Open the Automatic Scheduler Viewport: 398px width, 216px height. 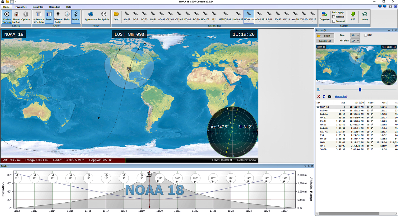[x=39, y=16]
